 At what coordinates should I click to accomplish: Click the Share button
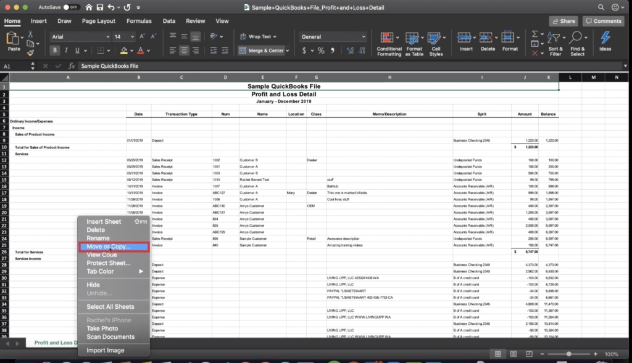[x=563, y=21]
